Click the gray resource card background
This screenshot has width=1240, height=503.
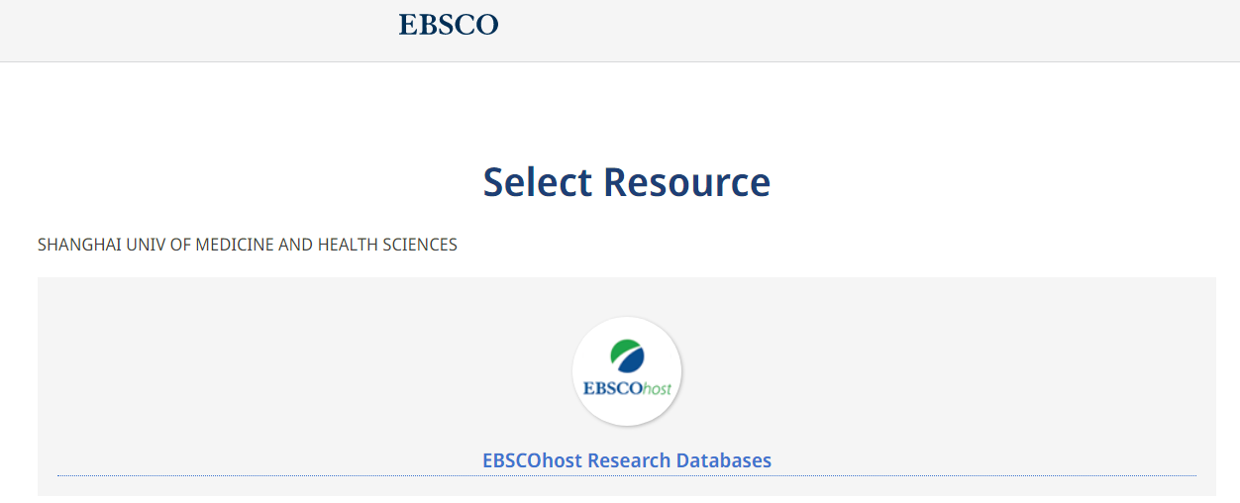pyautogui.click(x=297, y=376)
